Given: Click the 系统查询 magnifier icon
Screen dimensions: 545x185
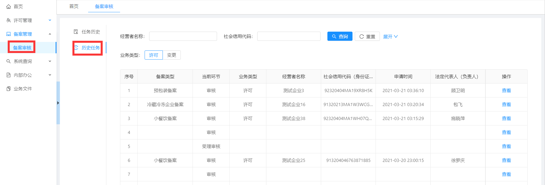Looking at the screenshot, I should 9,61.
